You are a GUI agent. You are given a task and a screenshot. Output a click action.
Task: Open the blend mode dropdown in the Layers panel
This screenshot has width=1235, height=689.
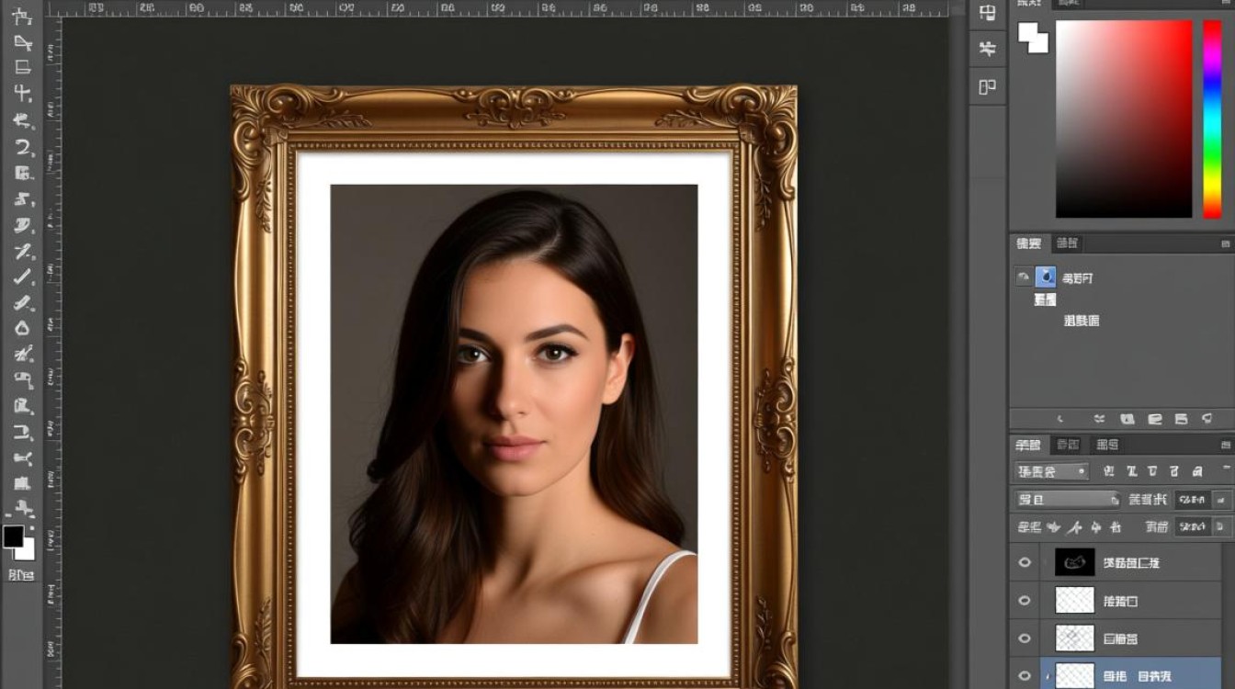[1068, 500]
